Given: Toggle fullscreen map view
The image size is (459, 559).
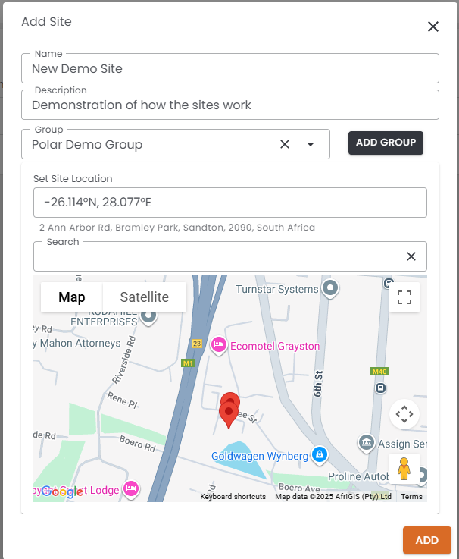Looking at the screenshot, I should click(x=404, y=297).
